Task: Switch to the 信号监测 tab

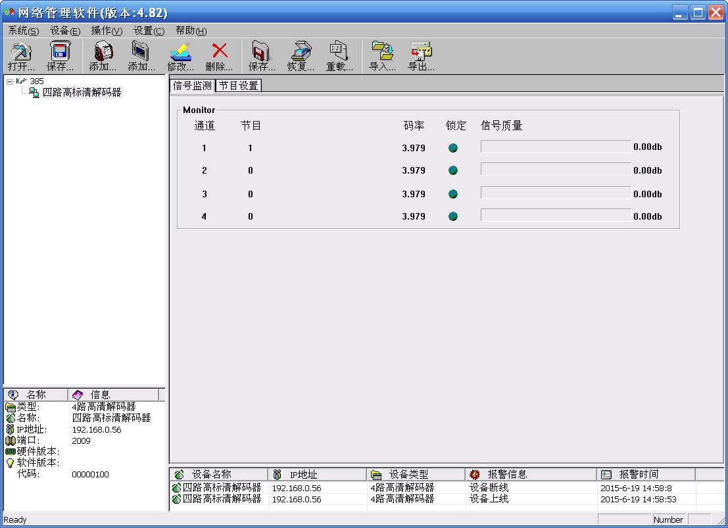Action: point(192,85)
